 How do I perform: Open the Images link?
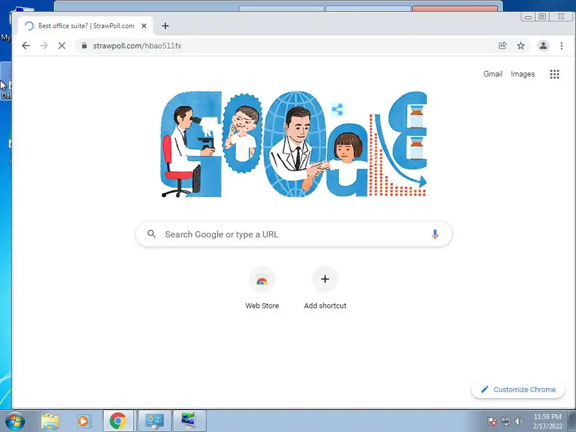tap(523, 74)
